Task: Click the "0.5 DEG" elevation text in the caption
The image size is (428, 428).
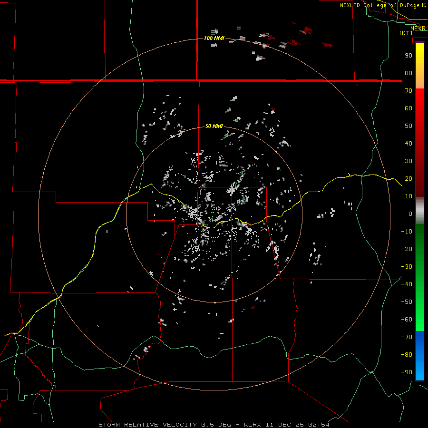Action: (216, 425)
